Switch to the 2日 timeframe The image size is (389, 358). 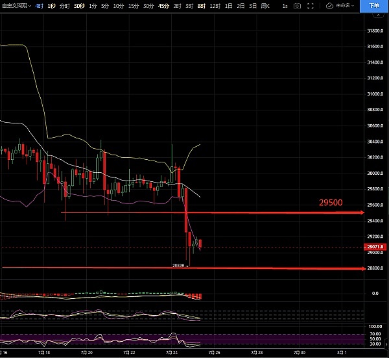pyautogui.click(x=241, y=6)
